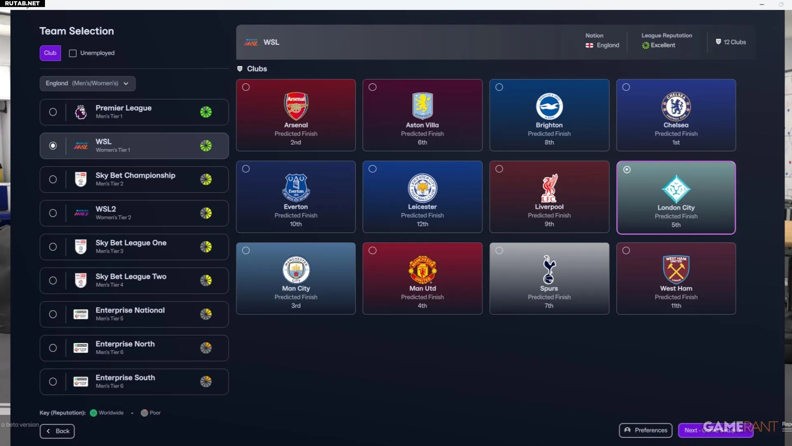Click the Spurs cockerel emblem

[x=549, y=269]
